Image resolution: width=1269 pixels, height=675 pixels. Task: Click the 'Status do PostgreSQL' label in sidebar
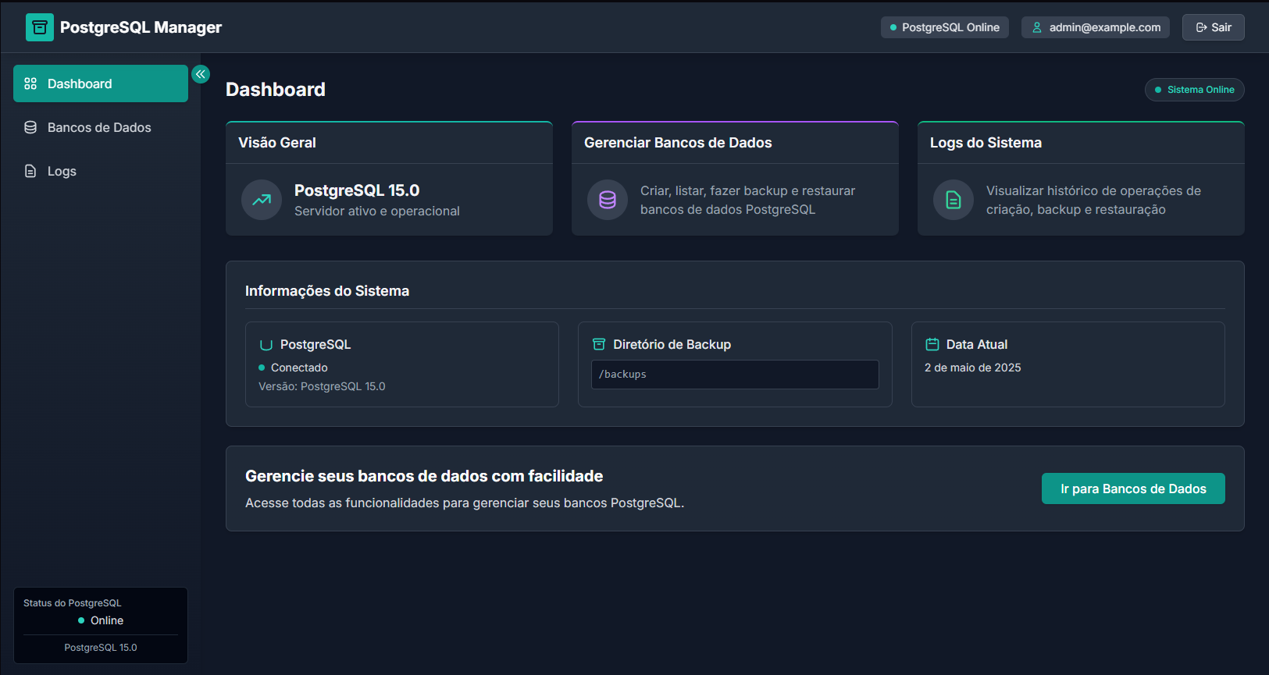(x=73, y=603)
